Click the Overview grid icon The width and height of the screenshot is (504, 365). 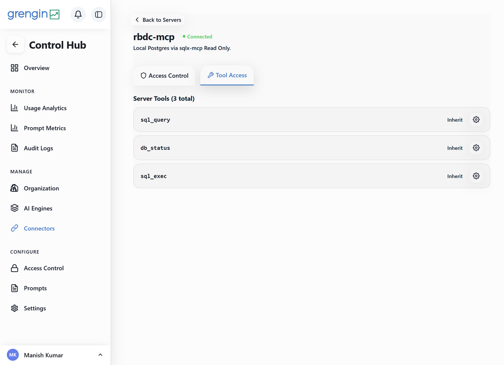[x=15, y=68]
